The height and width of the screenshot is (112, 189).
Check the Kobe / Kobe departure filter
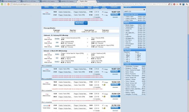[125, 20]
